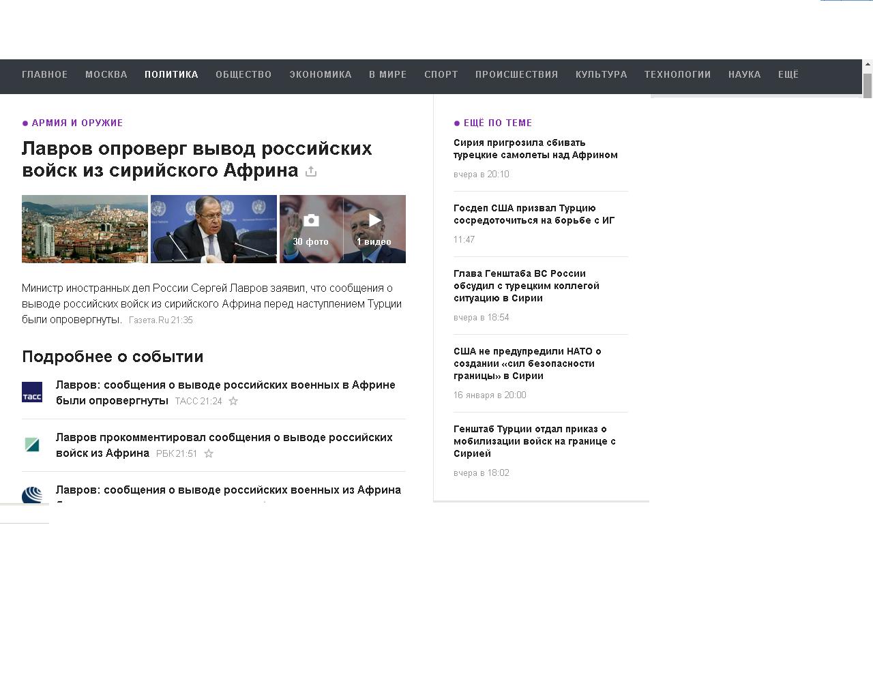The image size is (873, 675).
Task: Click the RBC source logo icon
Action: tap(32, 445)
